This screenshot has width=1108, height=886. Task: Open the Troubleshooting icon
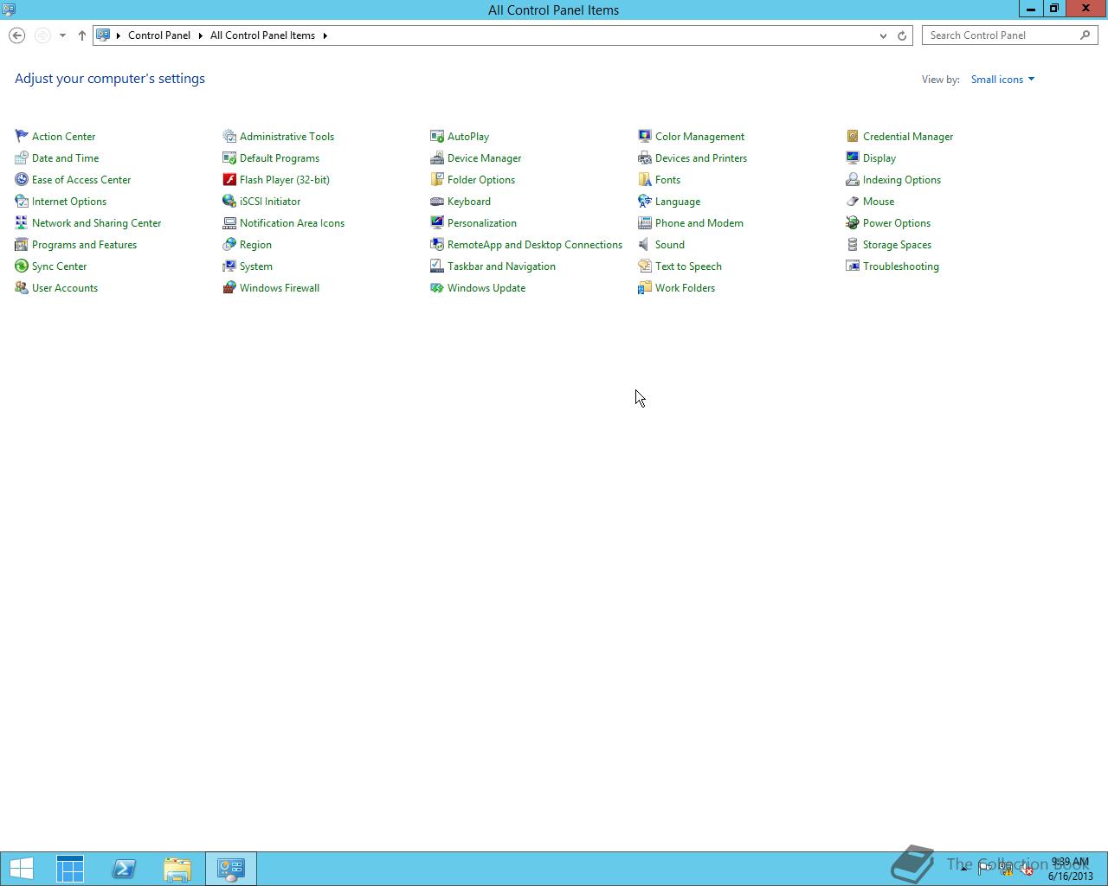(x=853, y=266)
